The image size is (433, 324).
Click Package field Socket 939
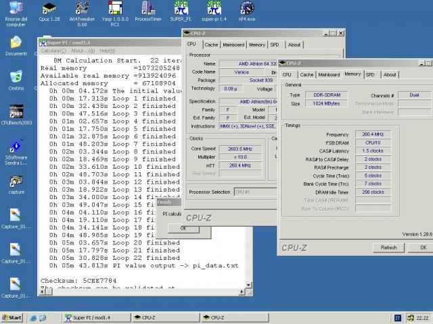[248, 80]
